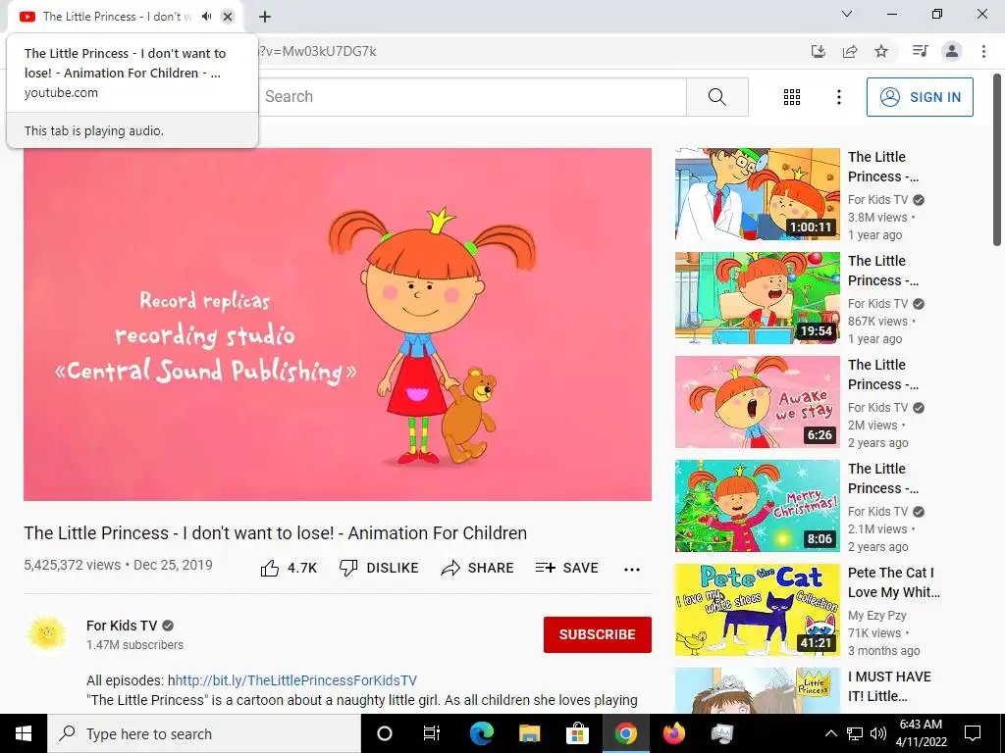Click the taskbar search box
The width and height of the screenshot is (1005, 753).
coord(204,733)
